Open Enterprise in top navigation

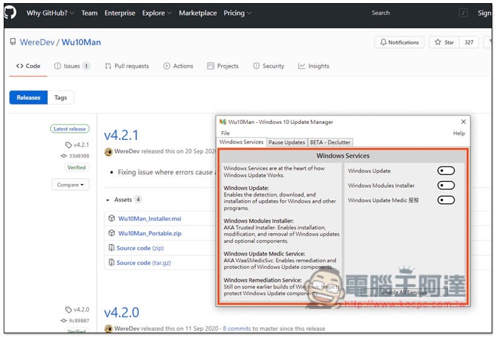[120, 13]
